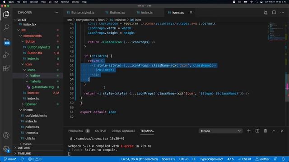The image size is (289, 162).
Task: Close the terminal panel
Action: pos(282,131)
